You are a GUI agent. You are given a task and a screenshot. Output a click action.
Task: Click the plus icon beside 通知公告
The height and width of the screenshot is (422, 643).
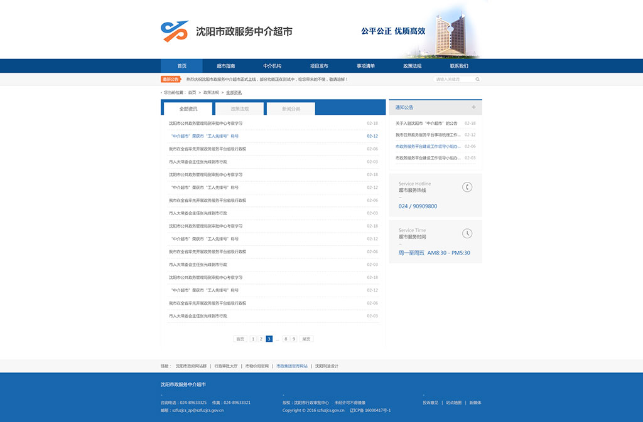473,107
